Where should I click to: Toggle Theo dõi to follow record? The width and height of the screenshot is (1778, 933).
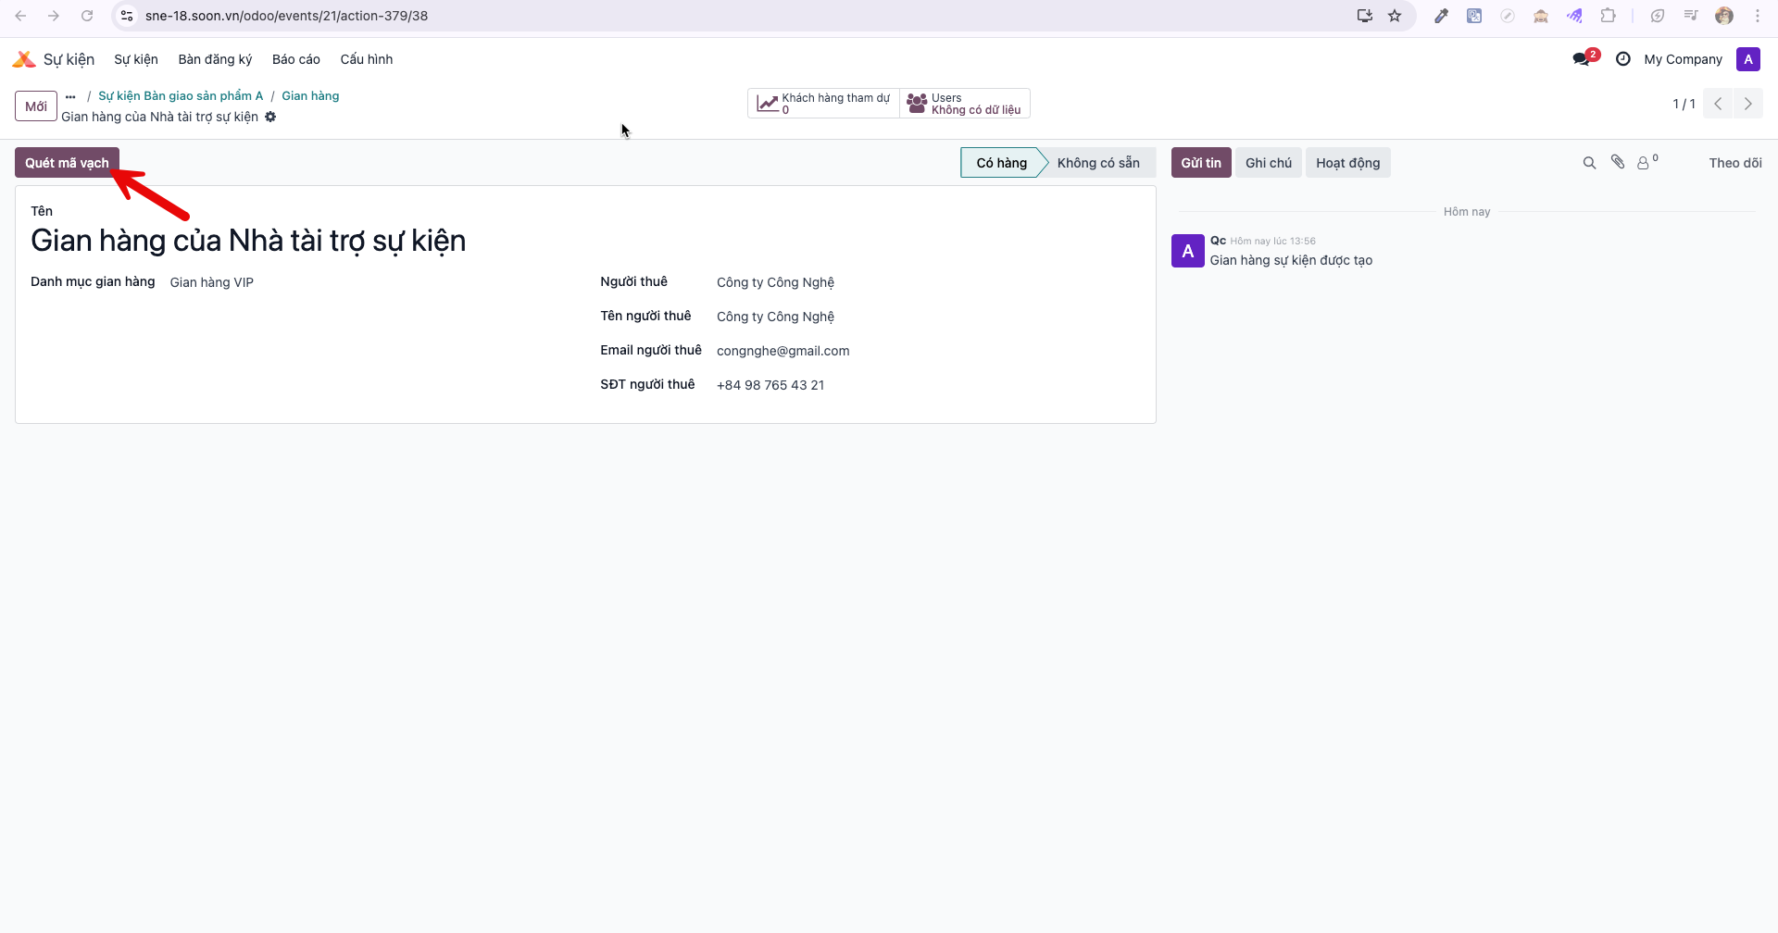(1734, 163)
